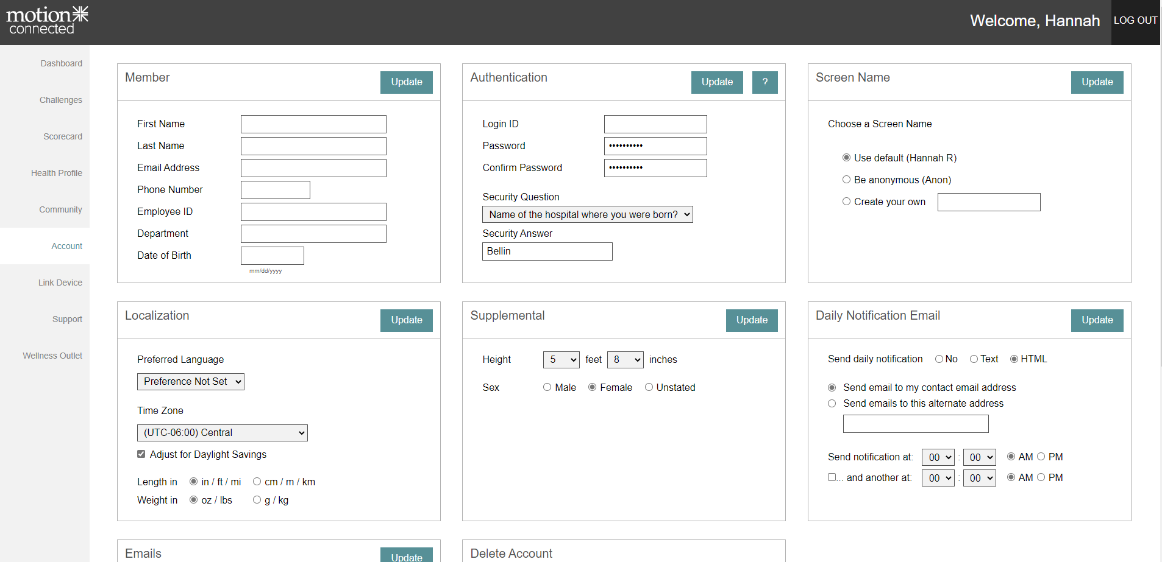
Task: Log out of the account
Action: tap(1135, 20)
